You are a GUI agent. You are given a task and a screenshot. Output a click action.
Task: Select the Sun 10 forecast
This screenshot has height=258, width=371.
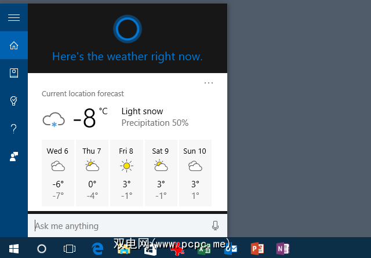[195, 172]
